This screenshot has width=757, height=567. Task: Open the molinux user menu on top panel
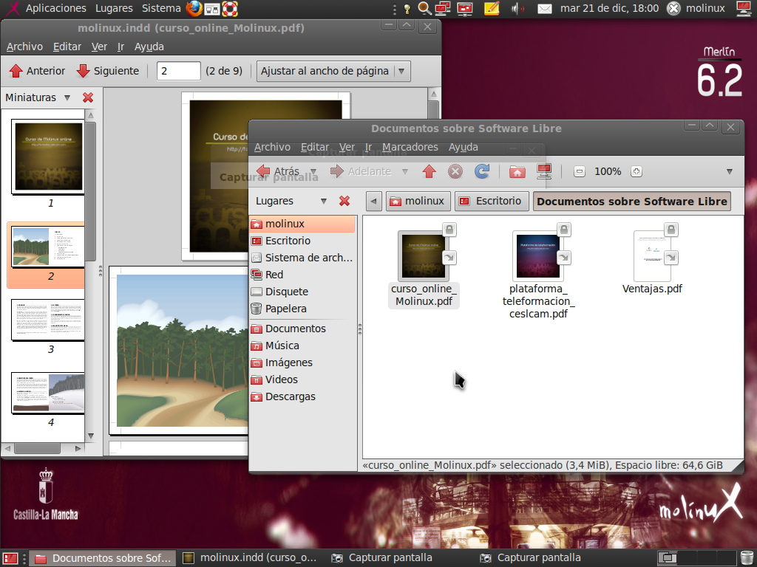[x=705, y=8]
